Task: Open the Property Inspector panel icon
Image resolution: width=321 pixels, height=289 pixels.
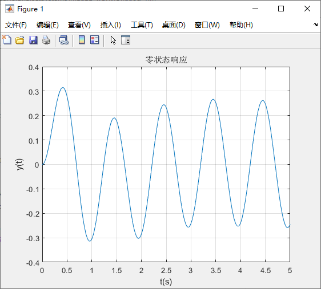Action: pyautogui.click(x=126, y=40)
